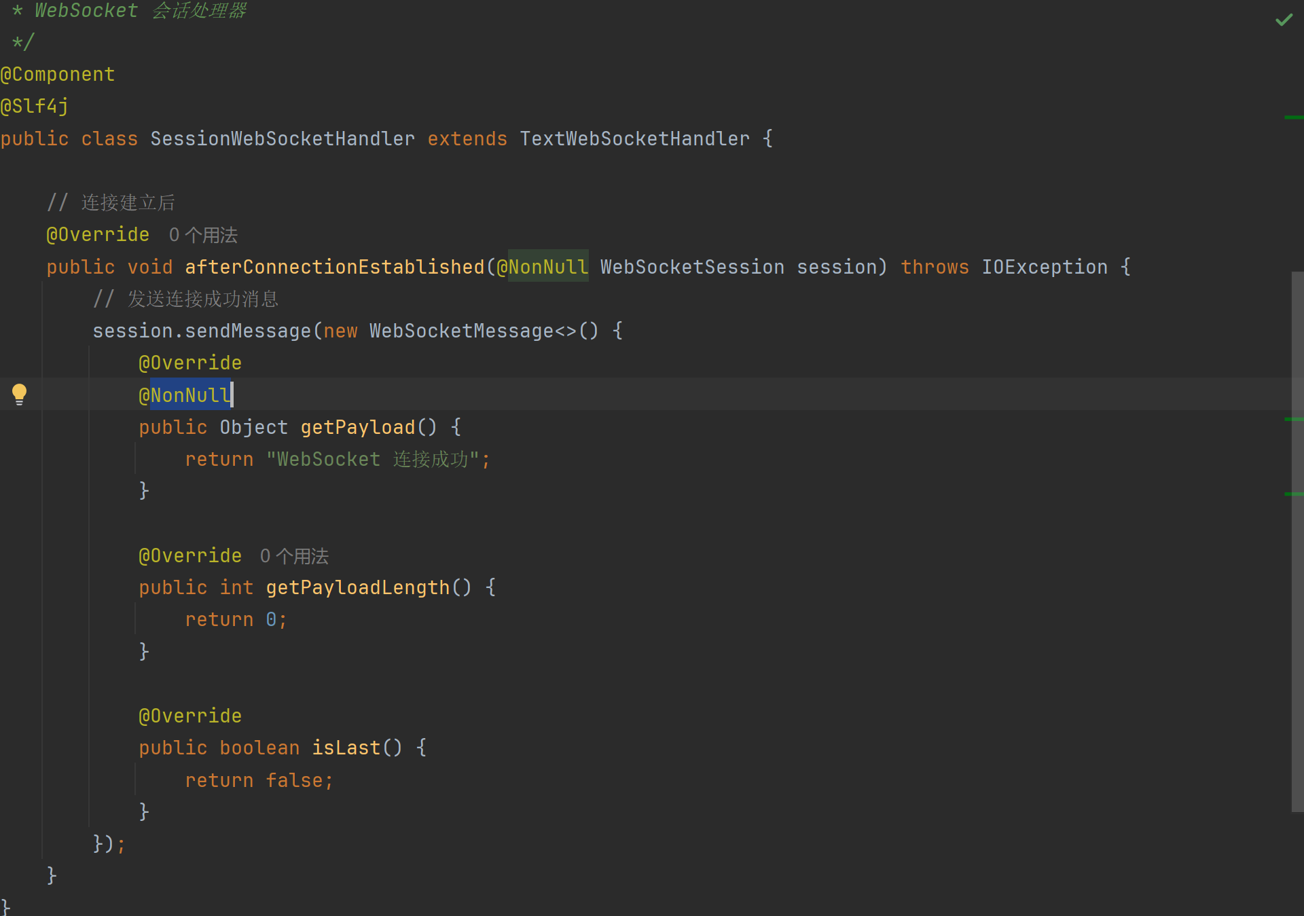This screenshot has height=916, width=1304.
Task: Click the SessionWebSocketHandler class name
Action: [282, 139]
